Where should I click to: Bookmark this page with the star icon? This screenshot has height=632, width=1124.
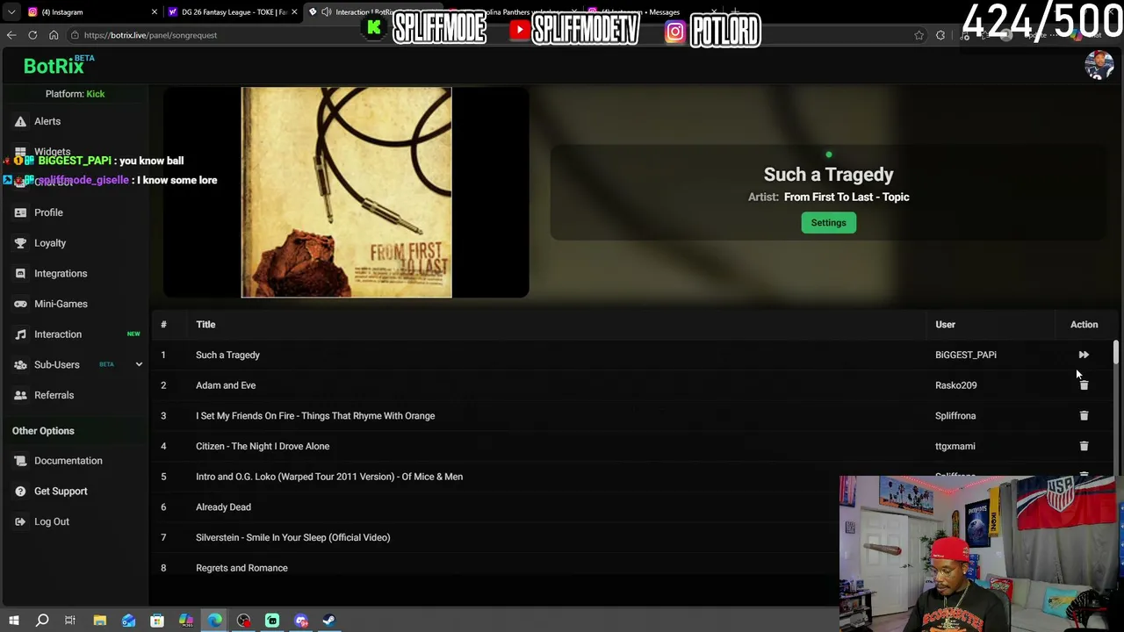[x=919, y=35]
